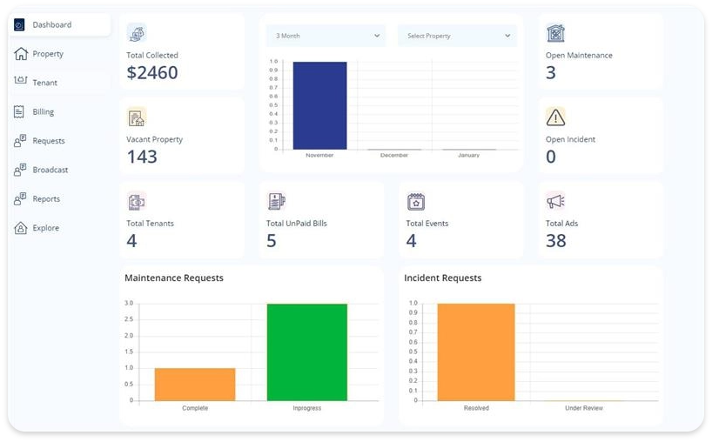Click the blue November bar in chart
Viewport: 712px width, 442px height.
(319, 105)
